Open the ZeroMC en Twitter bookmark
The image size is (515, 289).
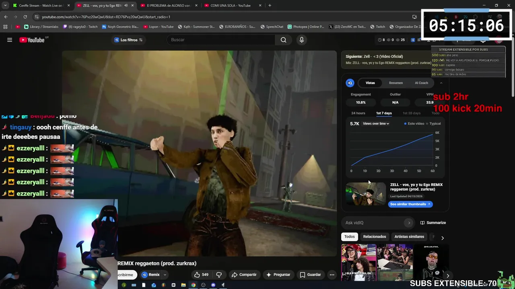[x=347, y=27]
